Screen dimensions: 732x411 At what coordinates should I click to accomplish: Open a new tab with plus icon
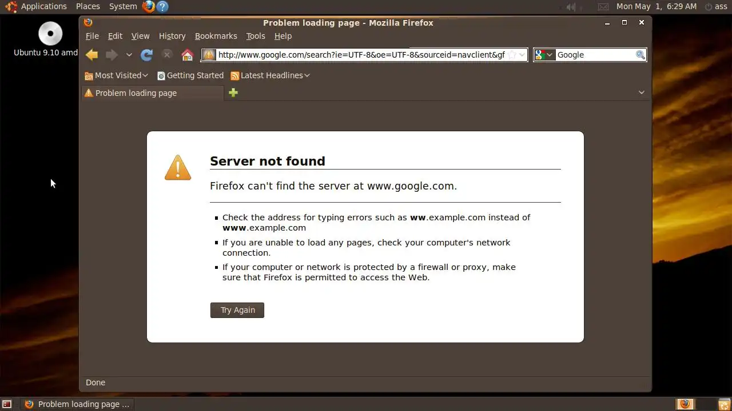233,92
